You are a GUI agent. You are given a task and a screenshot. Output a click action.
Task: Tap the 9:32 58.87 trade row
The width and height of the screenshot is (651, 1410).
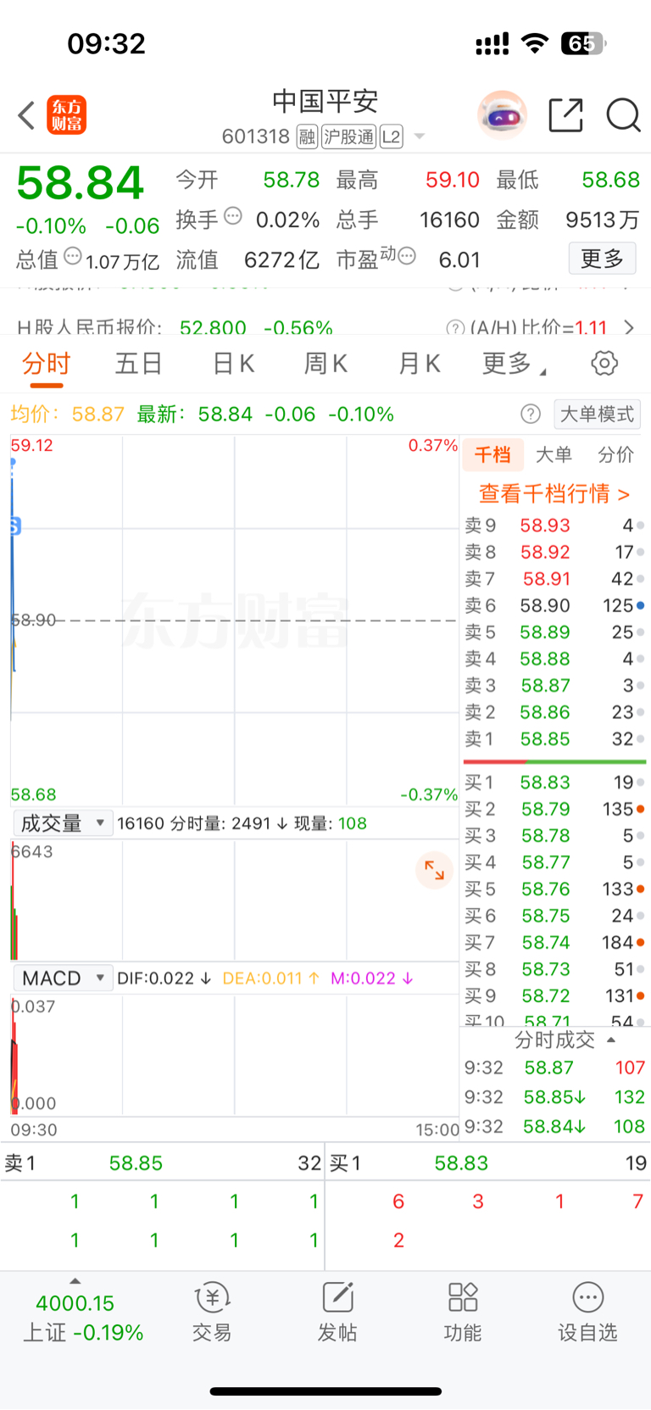click(x=554, y=1067)
